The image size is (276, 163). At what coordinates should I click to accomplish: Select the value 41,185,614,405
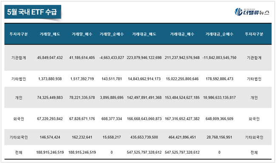(x=82, y=58)
